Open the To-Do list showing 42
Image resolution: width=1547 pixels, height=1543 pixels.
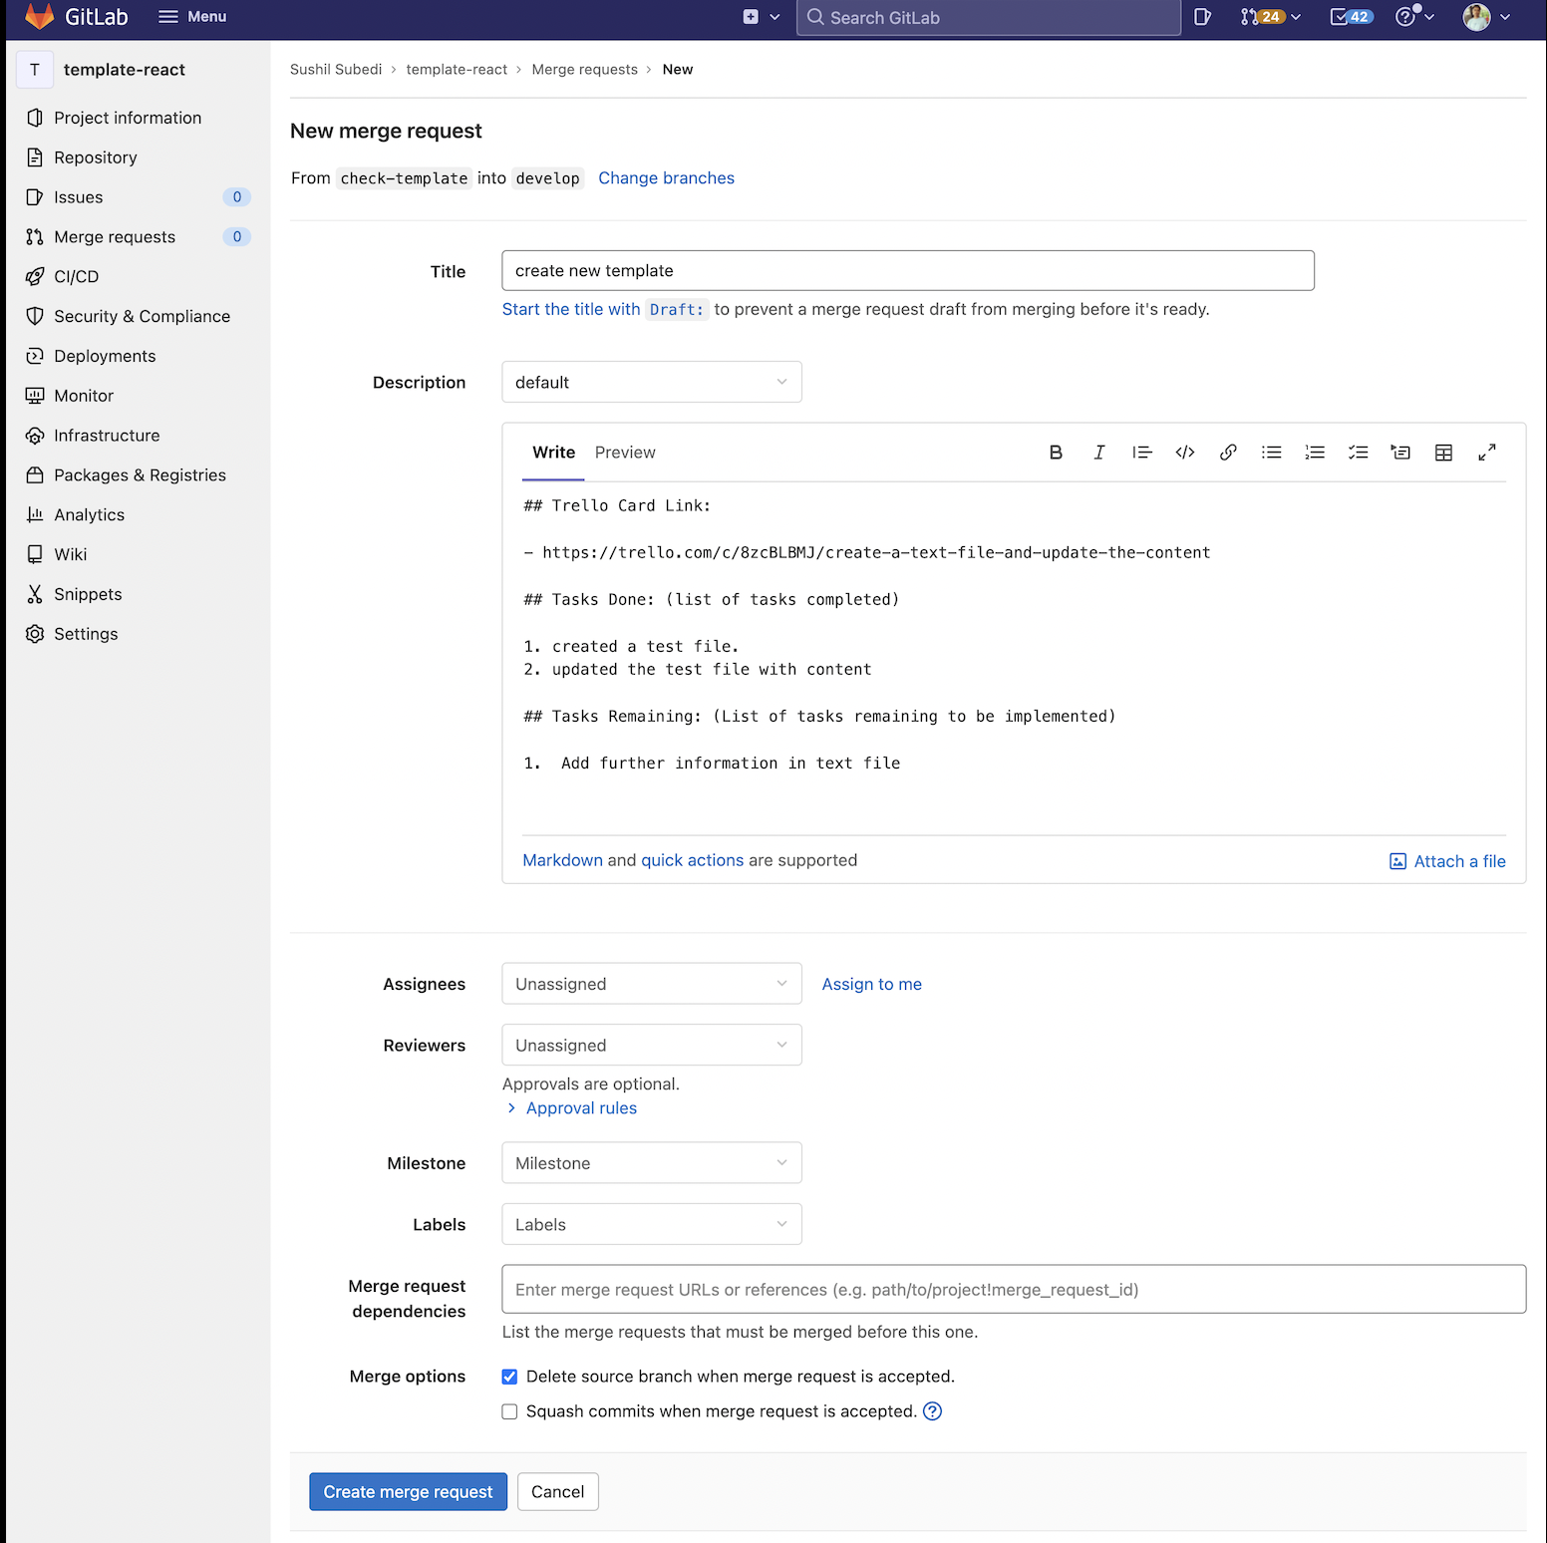tap(1351, 17)
